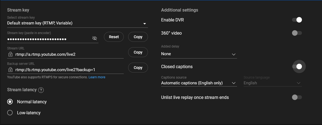This screenshot has width=322, height=125.
Task: Choose the Low-latency radio option
Action: click(x=10, y=113)
